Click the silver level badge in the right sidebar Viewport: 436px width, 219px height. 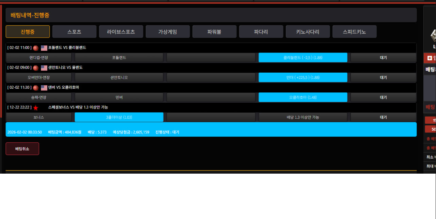point(433,35)
